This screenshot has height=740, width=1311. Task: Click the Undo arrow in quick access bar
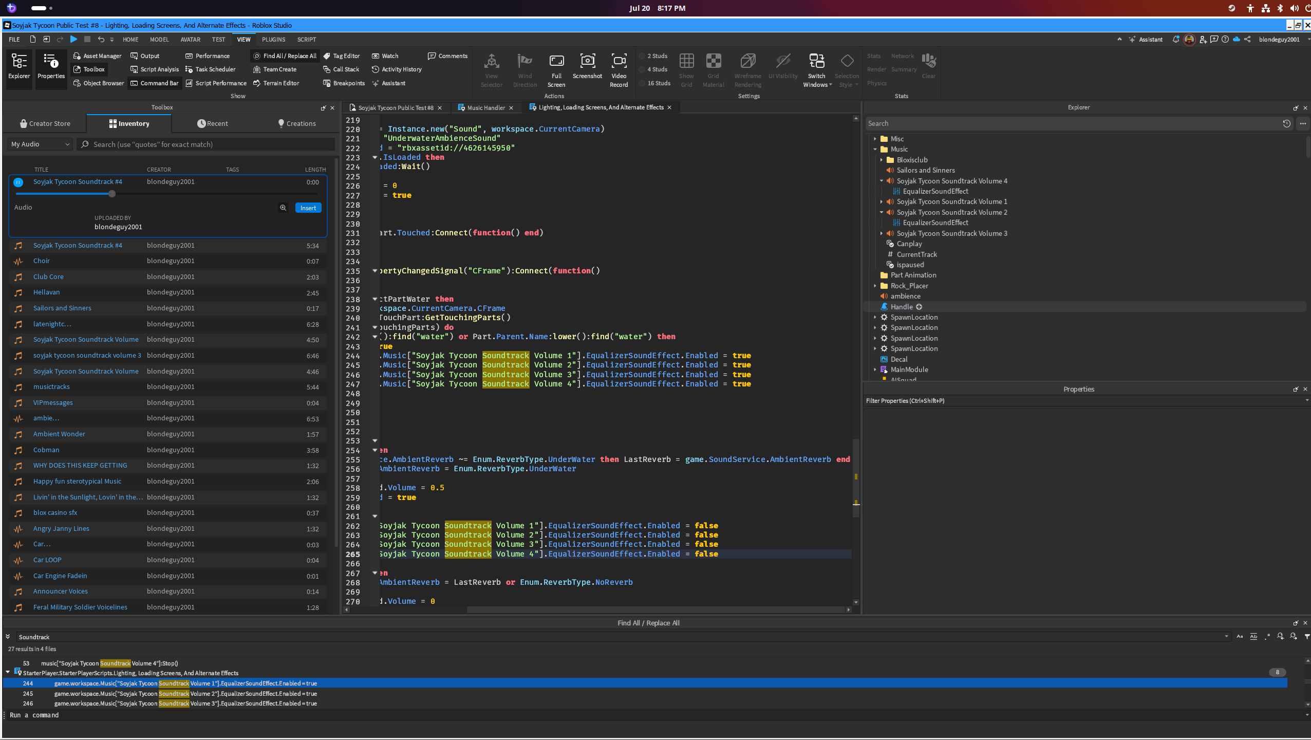[101, 39]
